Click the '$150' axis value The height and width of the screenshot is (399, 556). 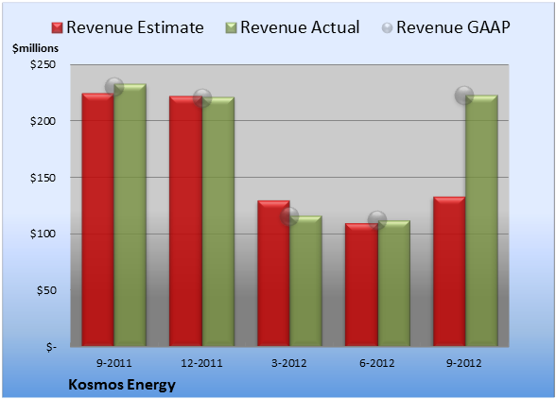point(43,178)
